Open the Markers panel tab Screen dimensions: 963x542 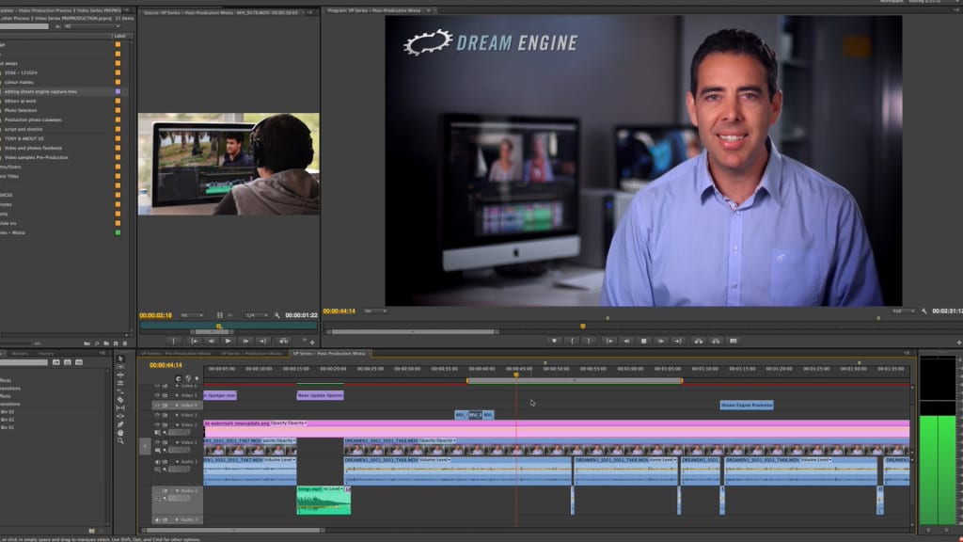pos(21,354)
